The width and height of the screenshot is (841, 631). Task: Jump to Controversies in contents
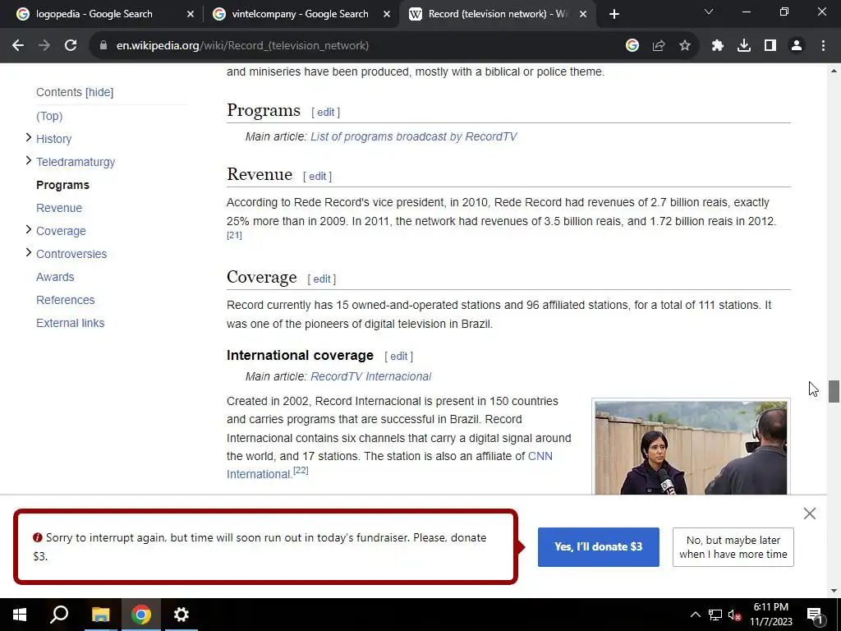(71, 255)
